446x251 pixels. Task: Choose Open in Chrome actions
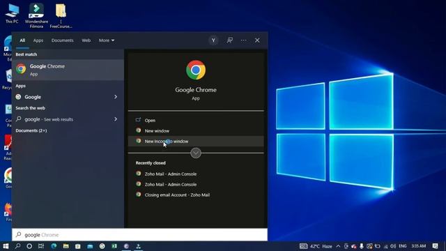point(196,120)
